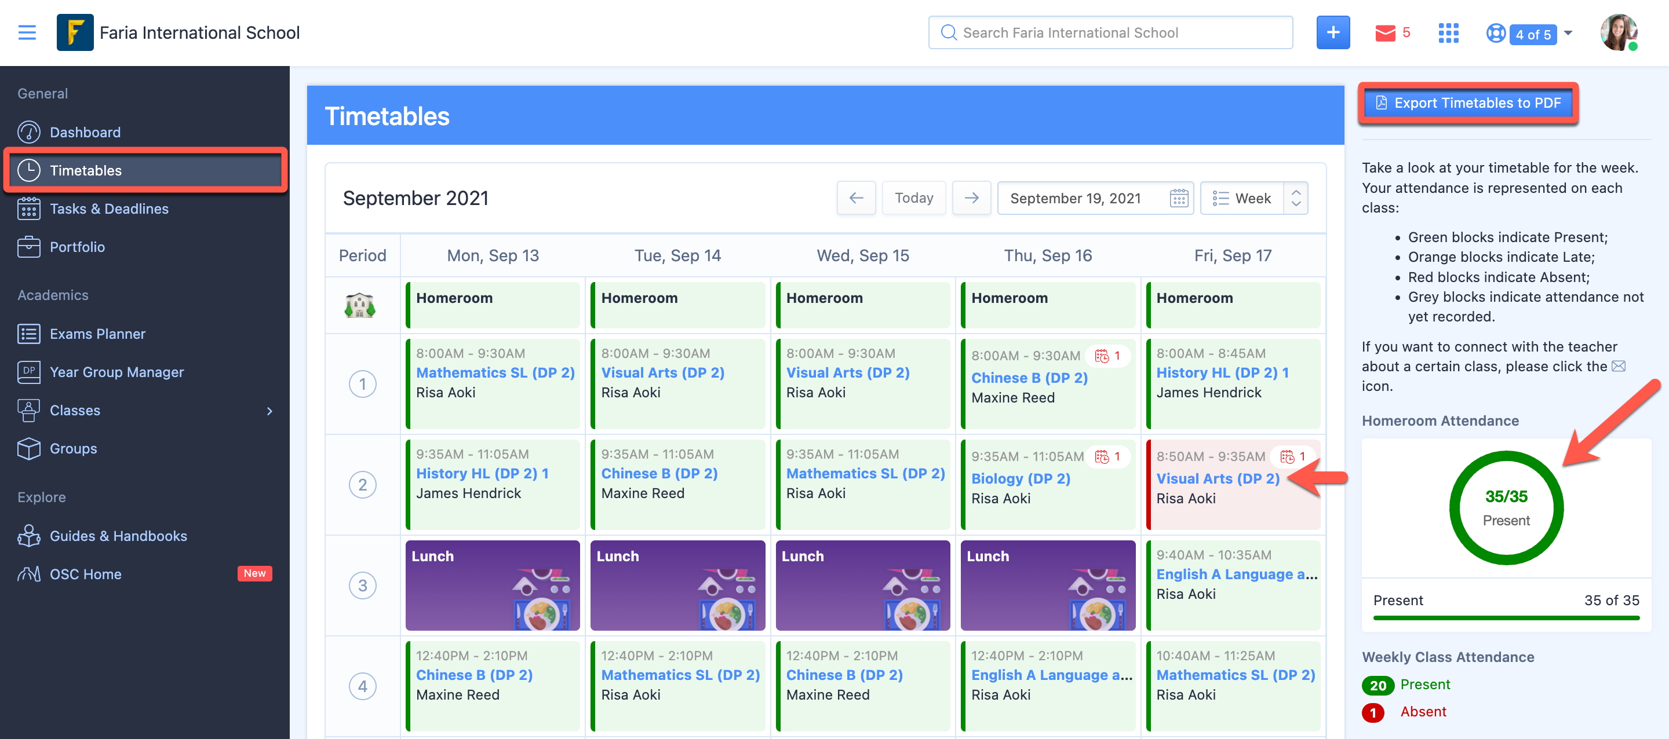The image size is (1669, 739).
Task: Open Tasks & Deadlines in sidebar
Action: [109, 208]
